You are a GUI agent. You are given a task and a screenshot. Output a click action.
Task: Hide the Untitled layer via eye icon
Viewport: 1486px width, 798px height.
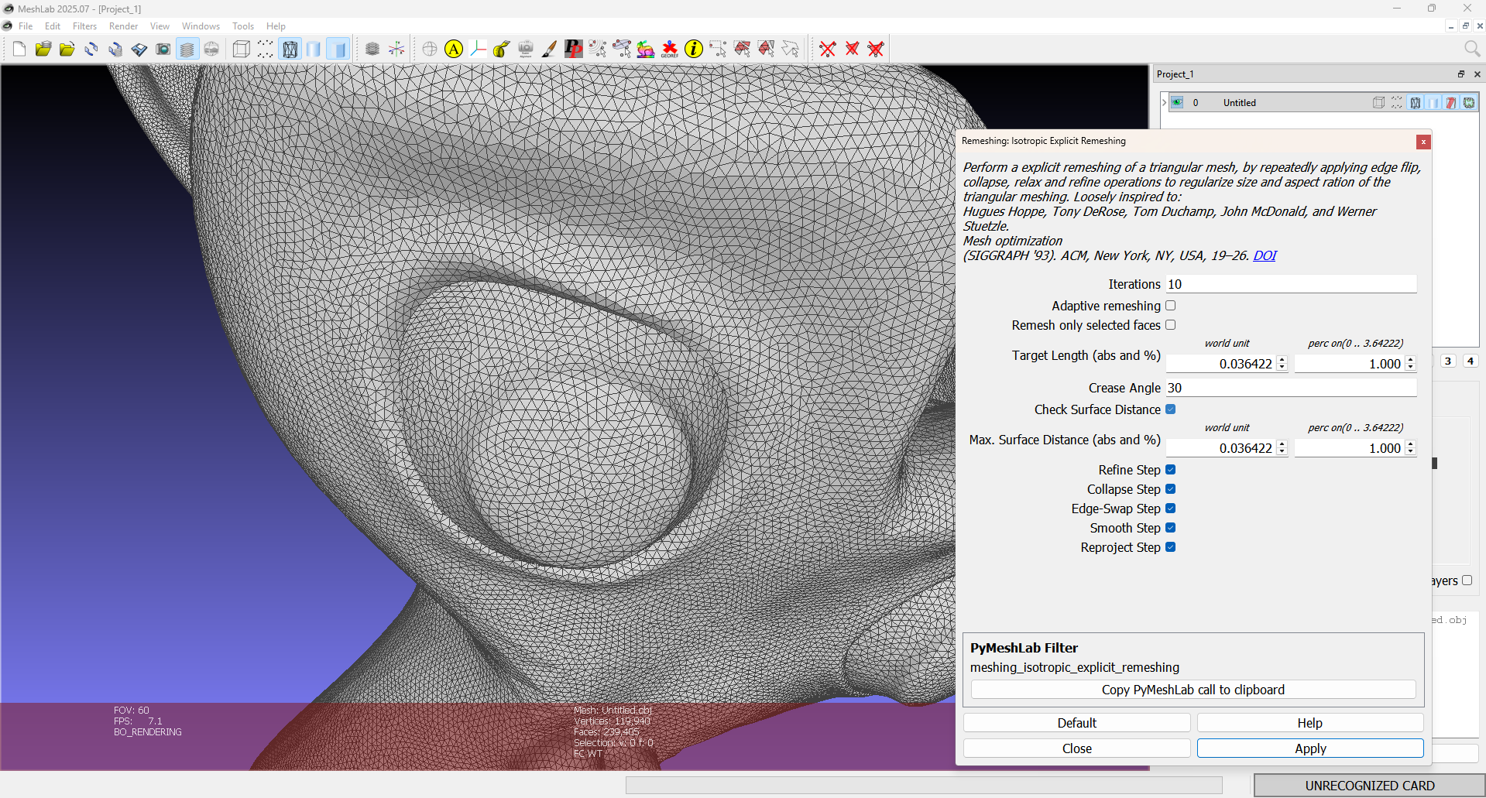[1177, 102]
